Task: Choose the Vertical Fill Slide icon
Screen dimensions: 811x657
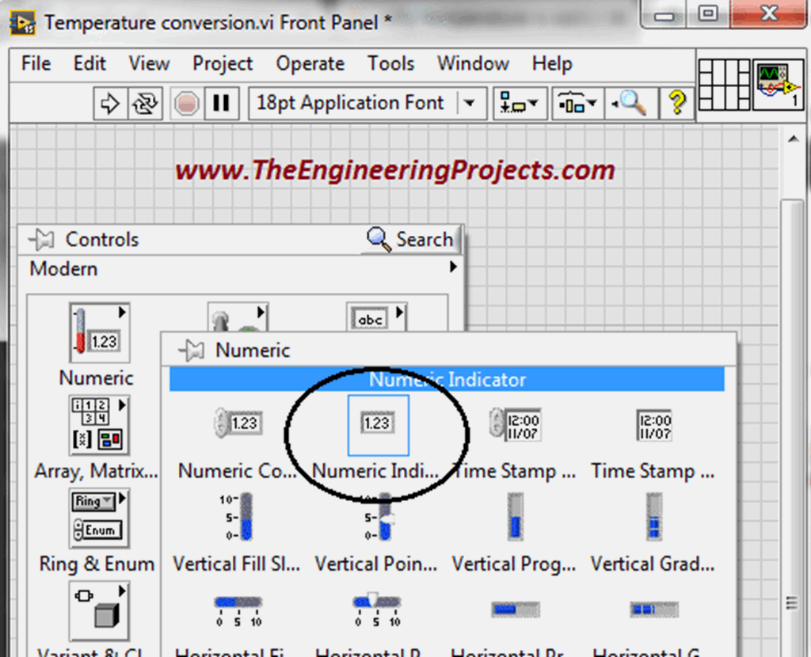Action: (x=237, y=516)
